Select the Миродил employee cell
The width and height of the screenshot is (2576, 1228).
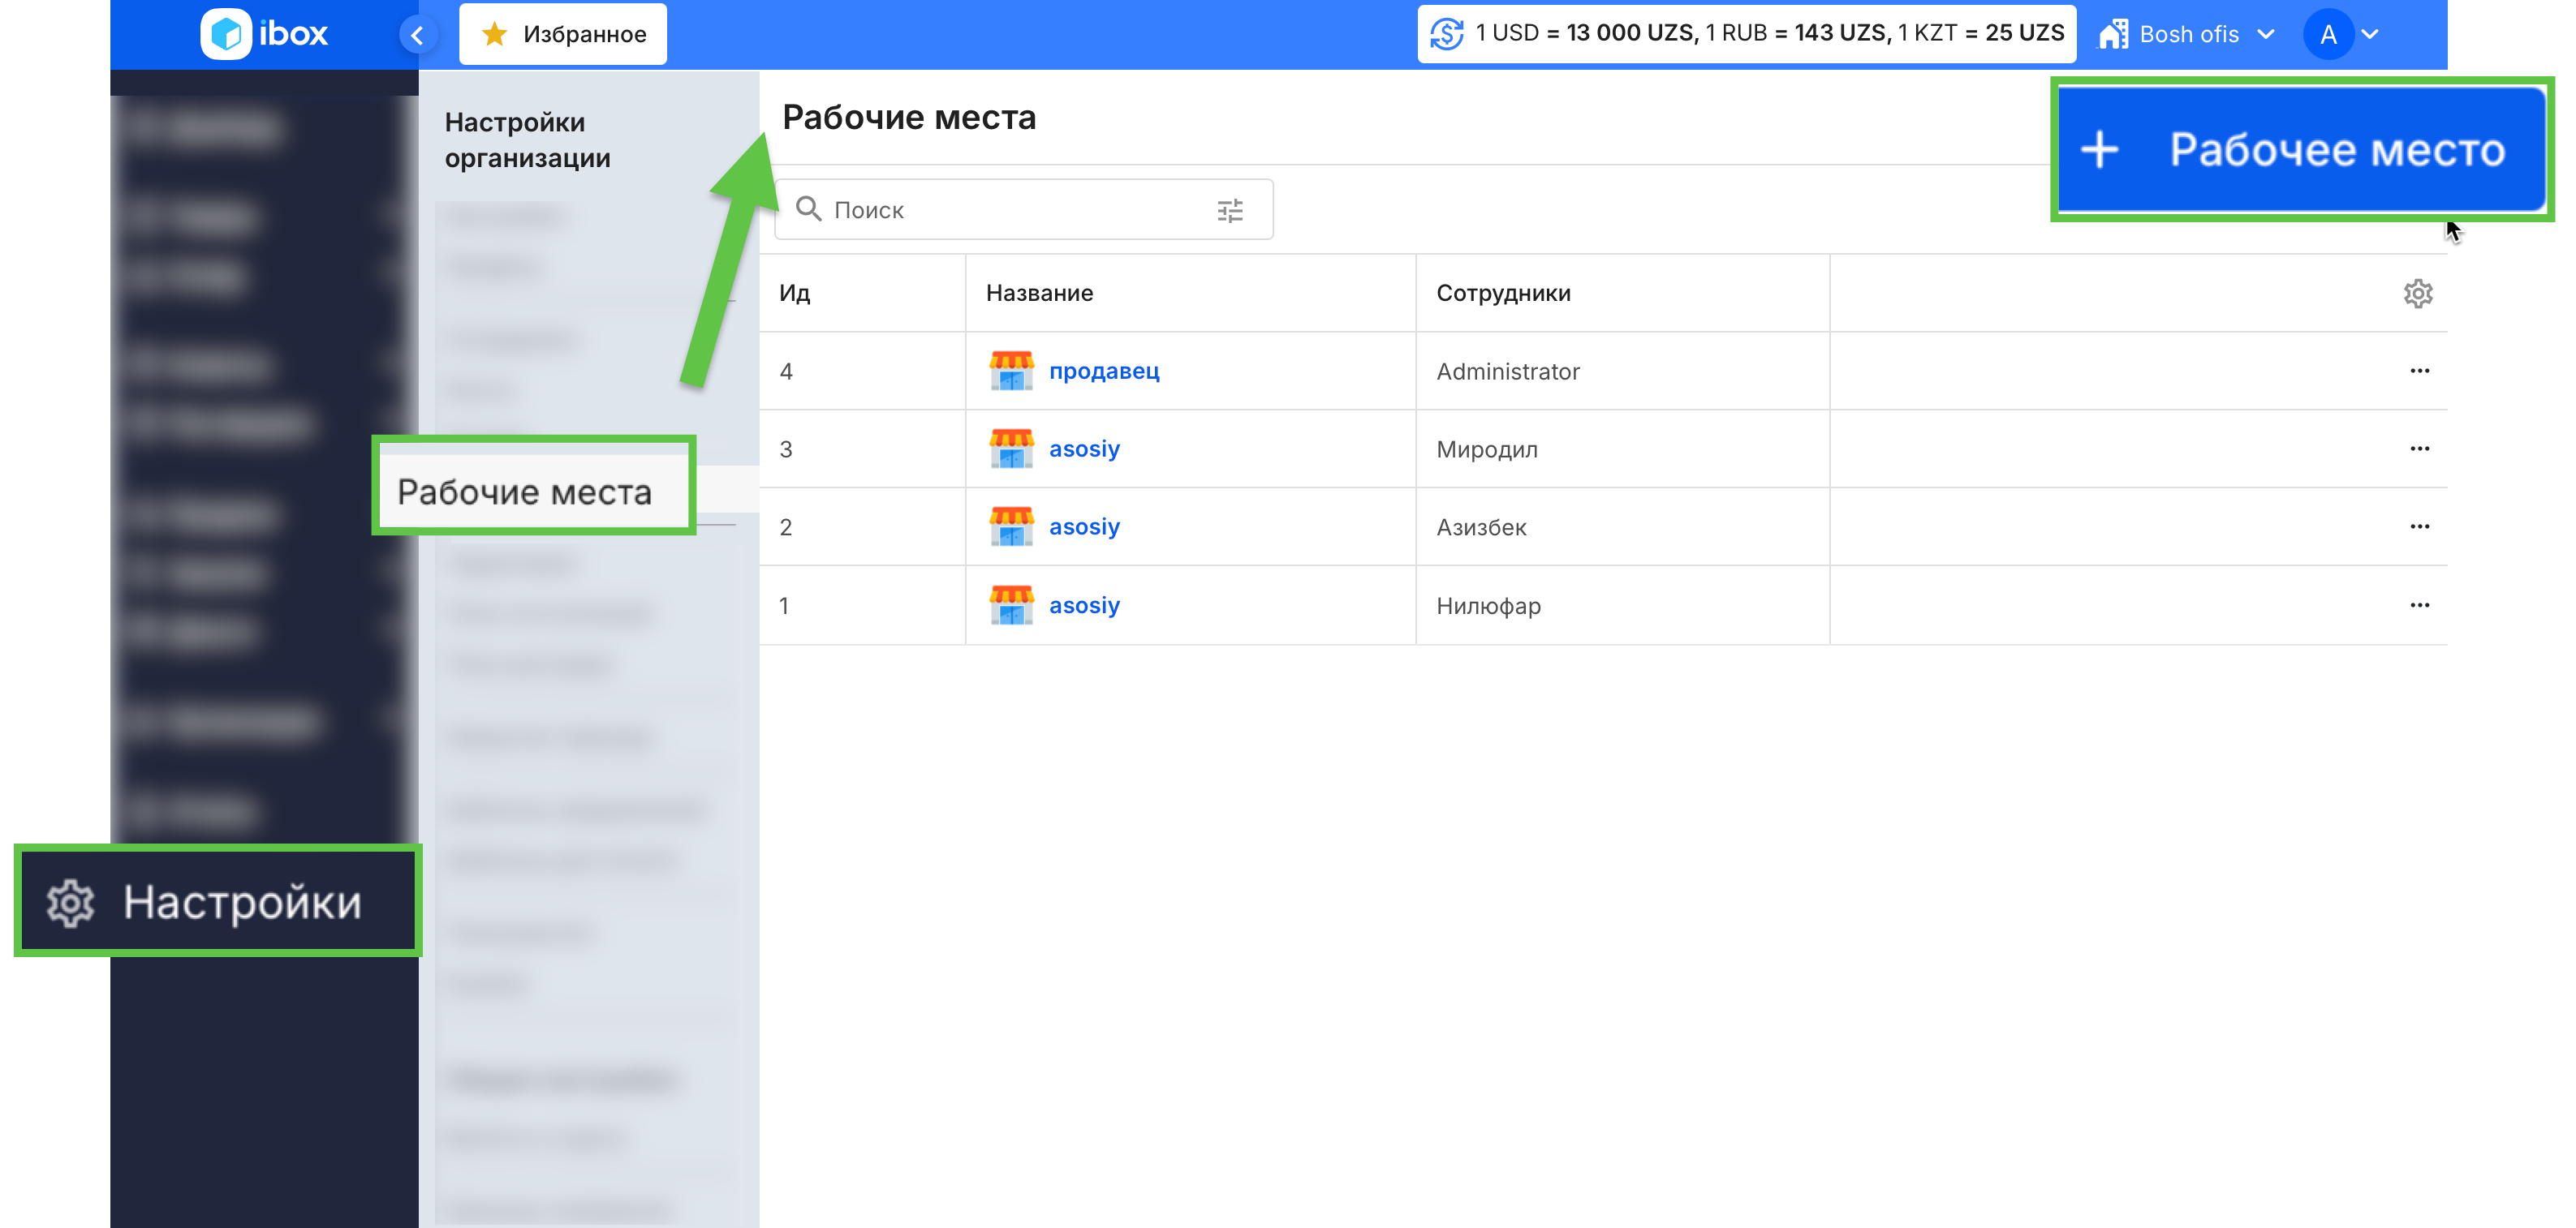pyautogui.click(x=1622, y=449)
